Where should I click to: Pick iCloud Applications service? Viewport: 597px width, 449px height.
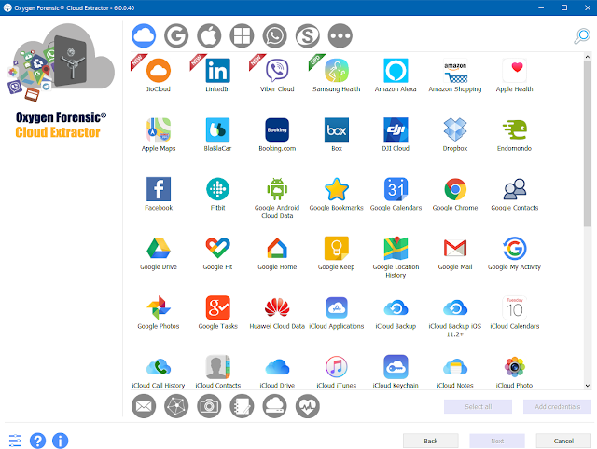(336, 312)
